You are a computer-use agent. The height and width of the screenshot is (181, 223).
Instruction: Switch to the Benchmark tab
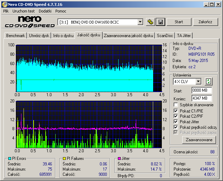(16, 36)
